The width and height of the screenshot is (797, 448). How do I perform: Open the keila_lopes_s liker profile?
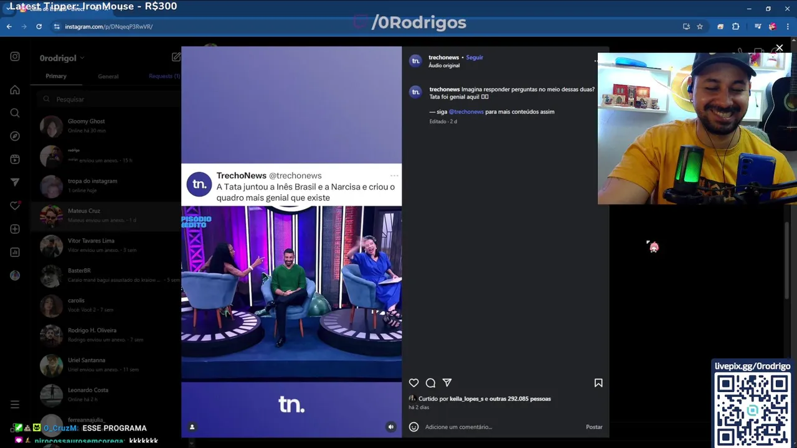466,399
